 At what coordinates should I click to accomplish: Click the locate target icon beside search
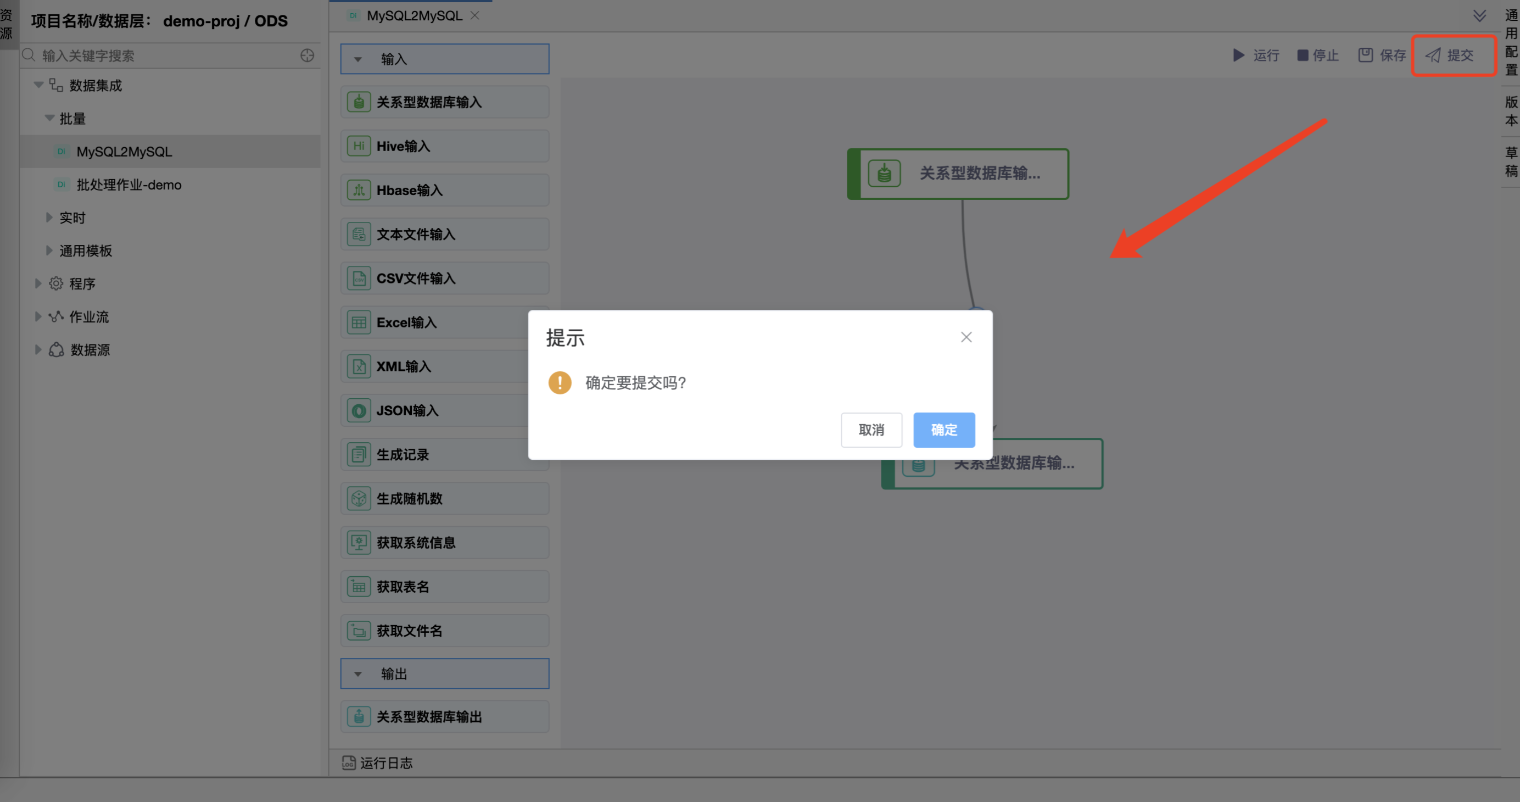(307, 55)
